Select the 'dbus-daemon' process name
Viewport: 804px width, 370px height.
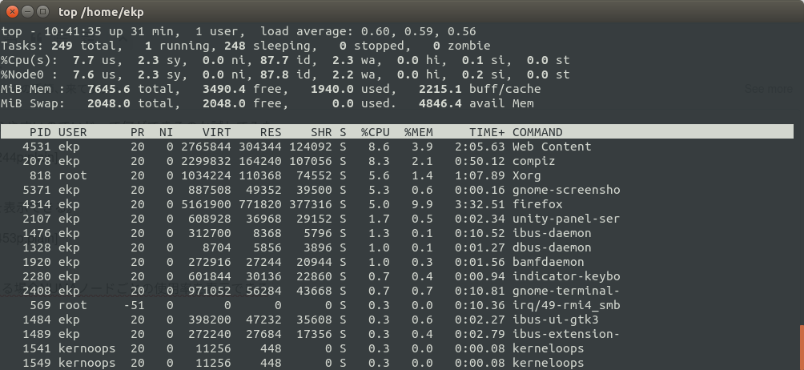click(x=552, y=247)
